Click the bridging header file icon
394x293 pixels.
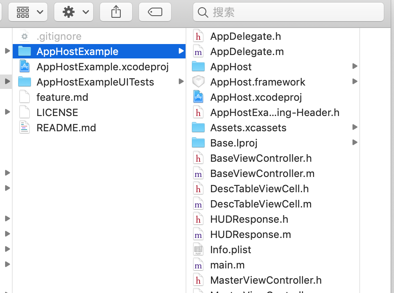[x=198, y=112]
